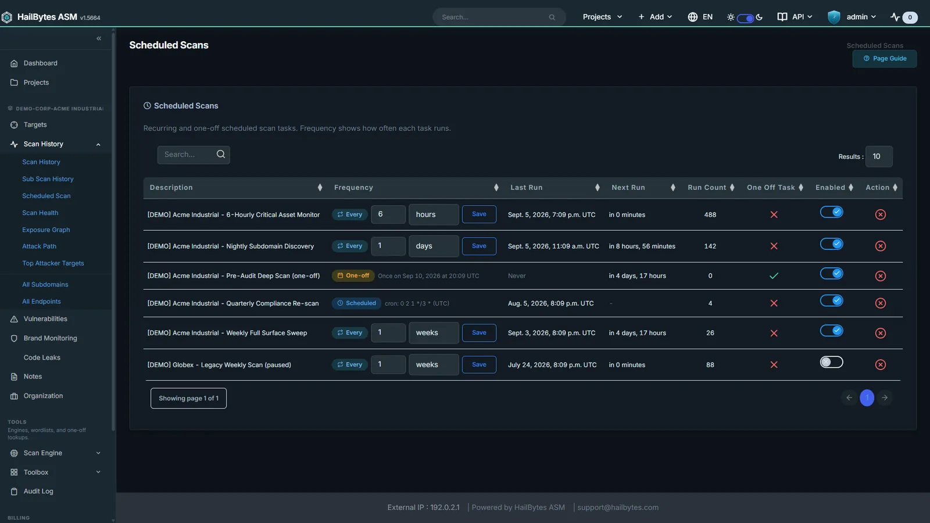The height and width of the screenshot is (523, 930).
Task: Open the activity pulse notifications indicator
Action: [904, 17]
